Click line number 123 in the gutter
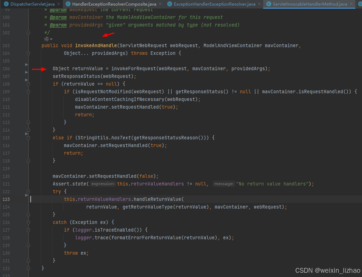The image size is (362, 277). pyautogui.click(x=6, y=199)
